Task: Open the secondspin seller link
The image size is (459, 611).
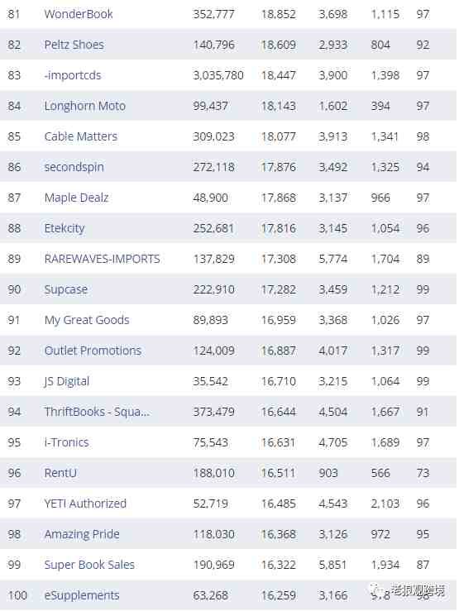Action: pyautogui.click(x=74, y=167)
